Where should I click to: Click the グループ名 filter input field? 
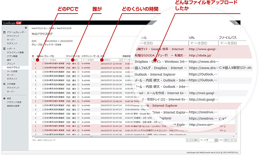click(55, 60)
